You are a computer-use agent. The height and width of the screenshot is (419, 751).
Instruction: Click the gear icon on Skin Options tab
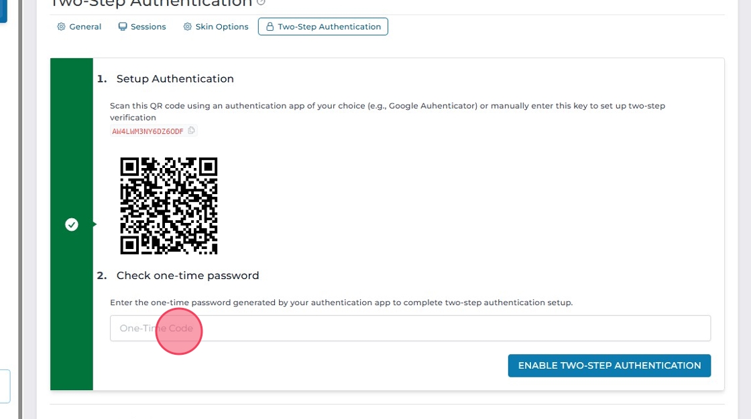click(x=188, y=27)
